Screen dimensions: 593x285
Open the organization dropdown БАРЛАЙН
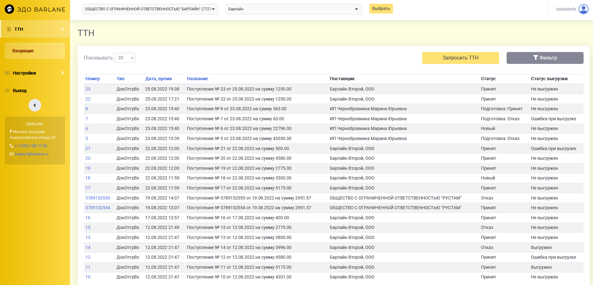point(150,9)
